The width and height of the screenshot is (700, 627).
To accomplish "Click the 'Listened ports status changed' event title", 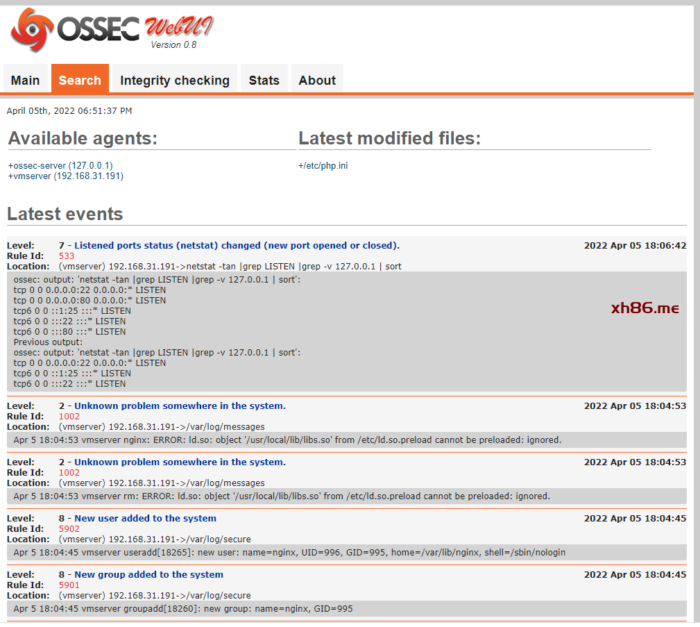I will (237, 246).
